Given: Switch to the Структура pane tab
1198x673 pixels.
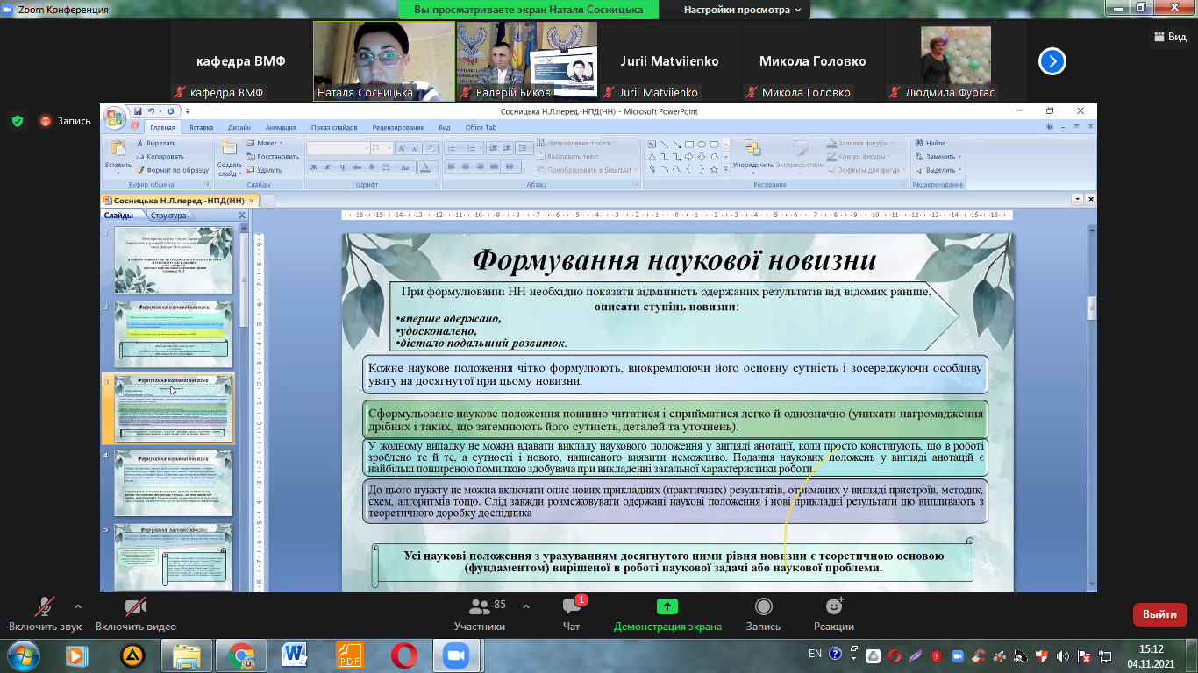Looking at the screenshot, I should pyautogui.click(x=168, y=216).
